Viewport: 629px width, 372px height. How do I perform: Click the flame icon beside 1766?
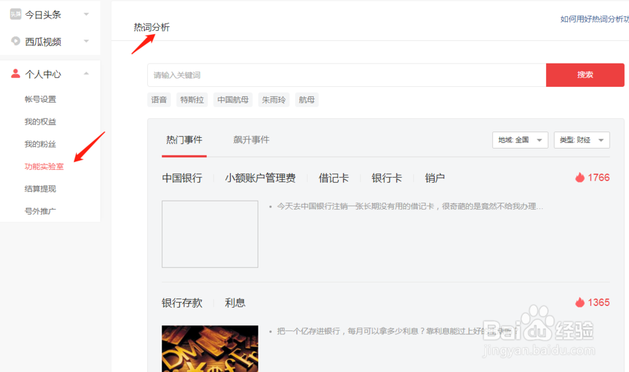point(580,178)
